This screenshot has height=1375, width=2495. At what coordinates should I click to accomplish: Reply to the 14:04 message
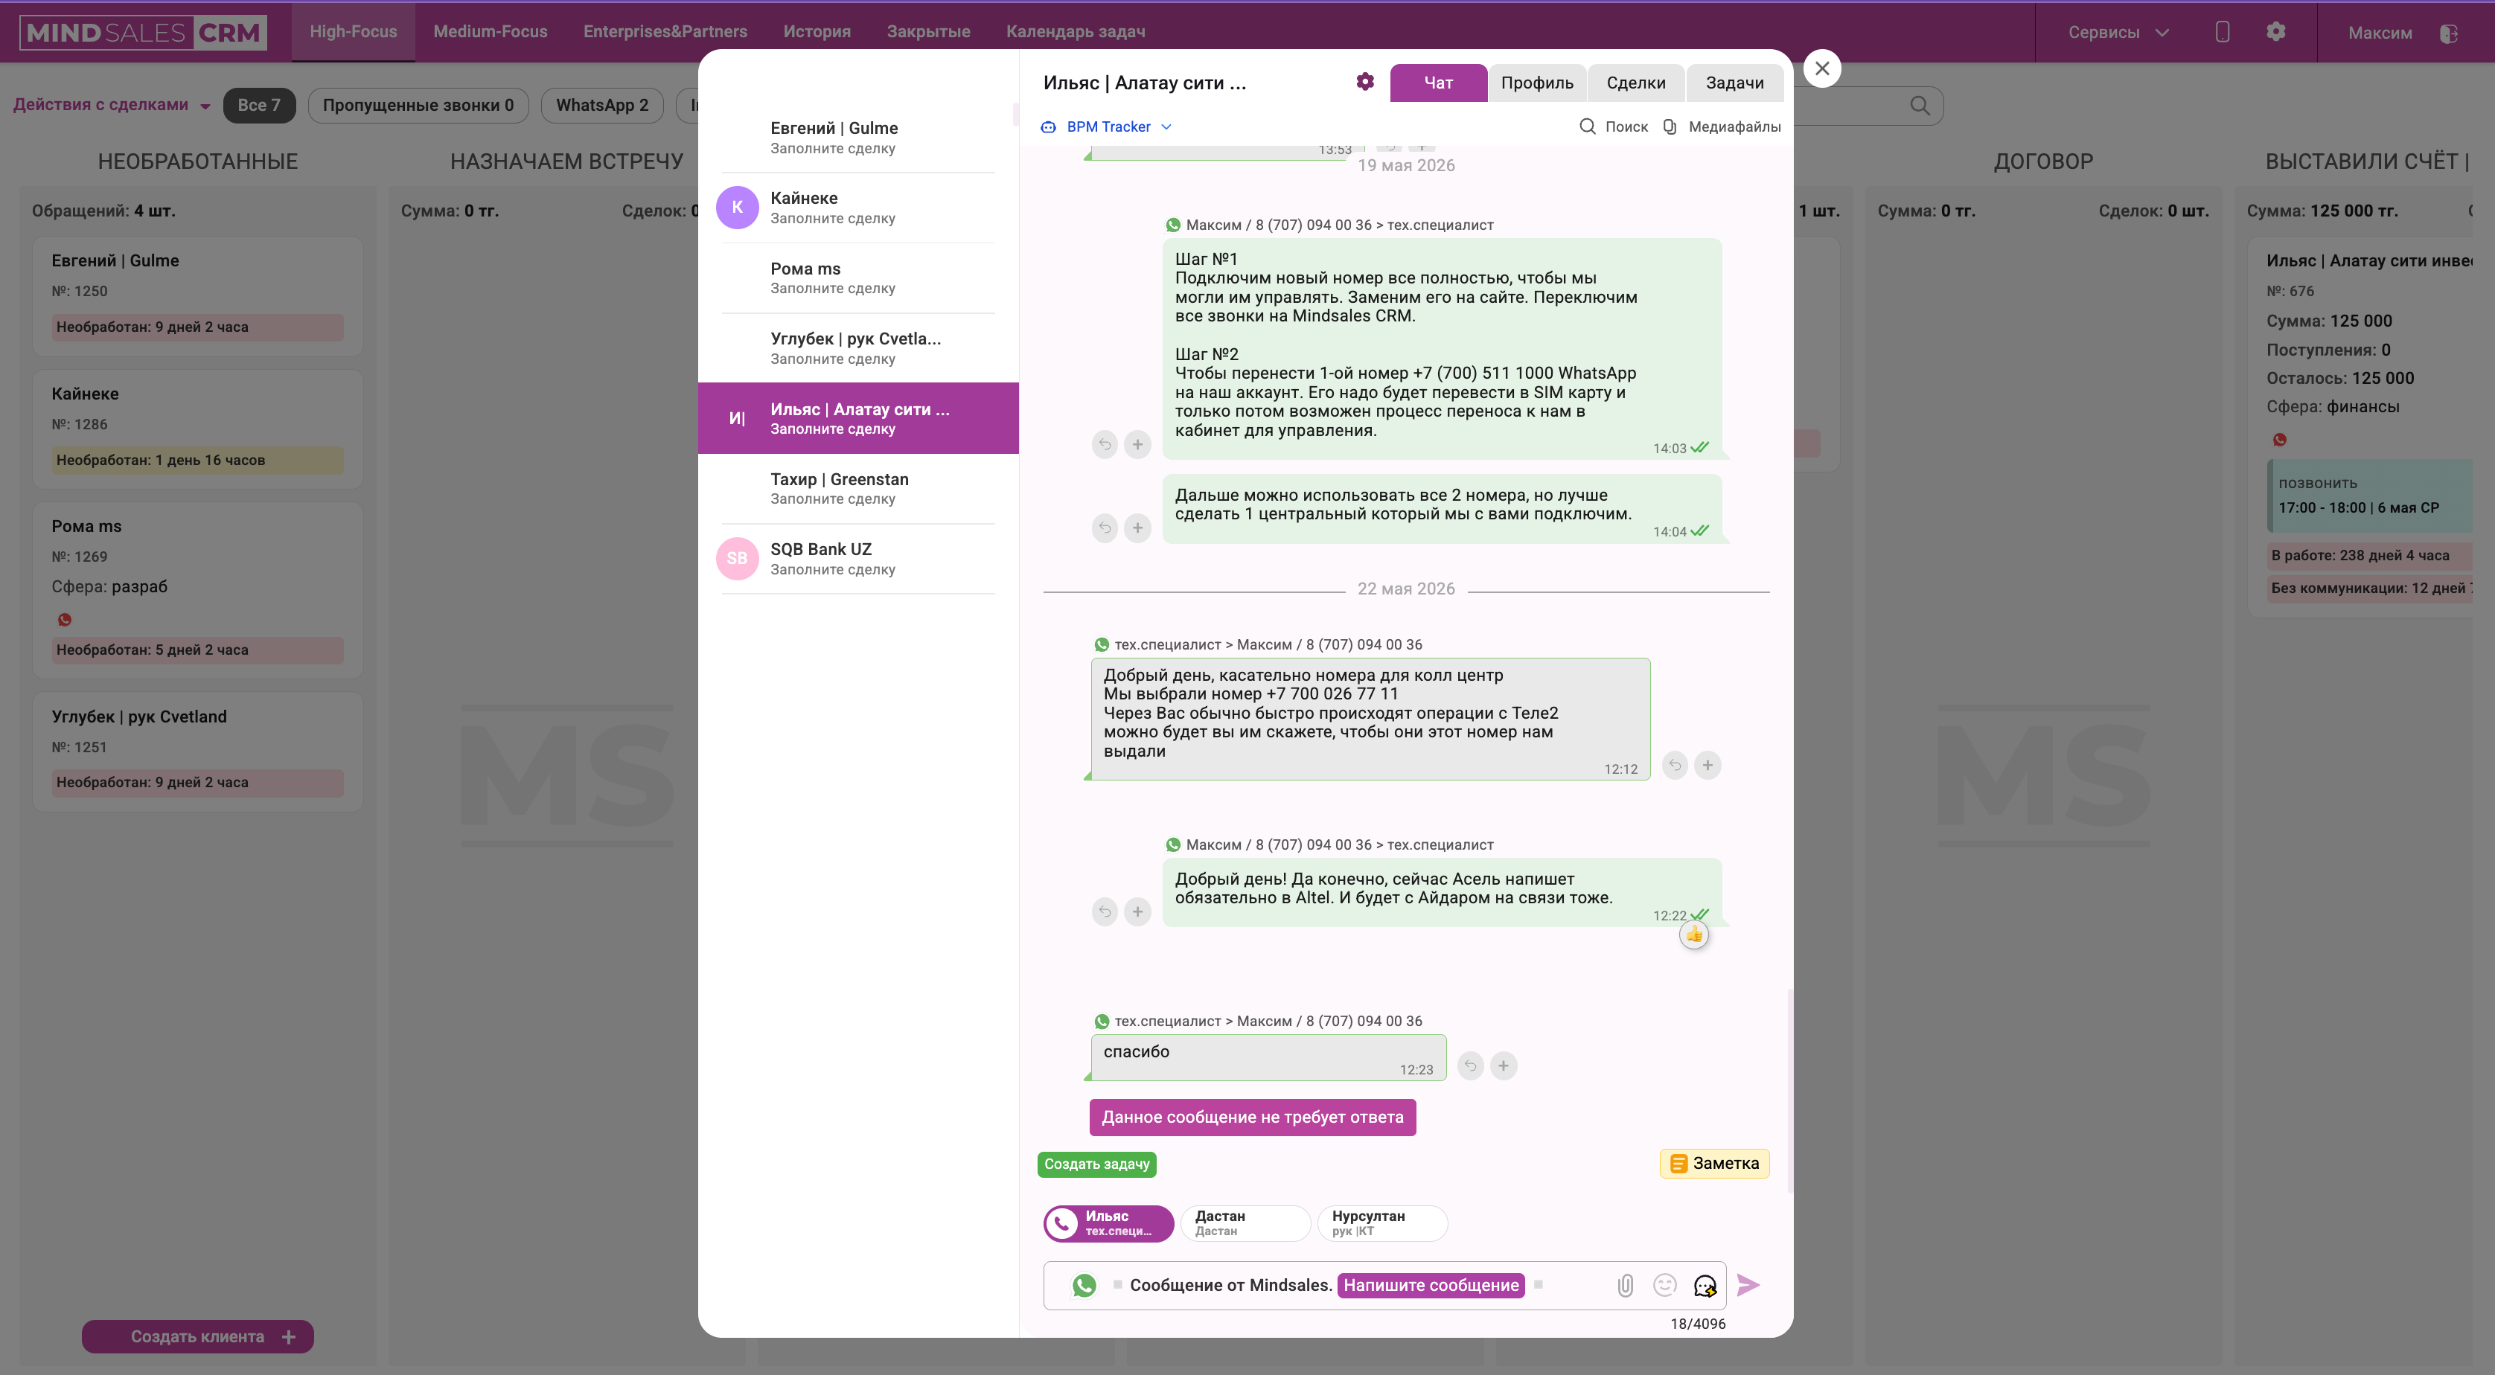click(x=1104, y=528)
